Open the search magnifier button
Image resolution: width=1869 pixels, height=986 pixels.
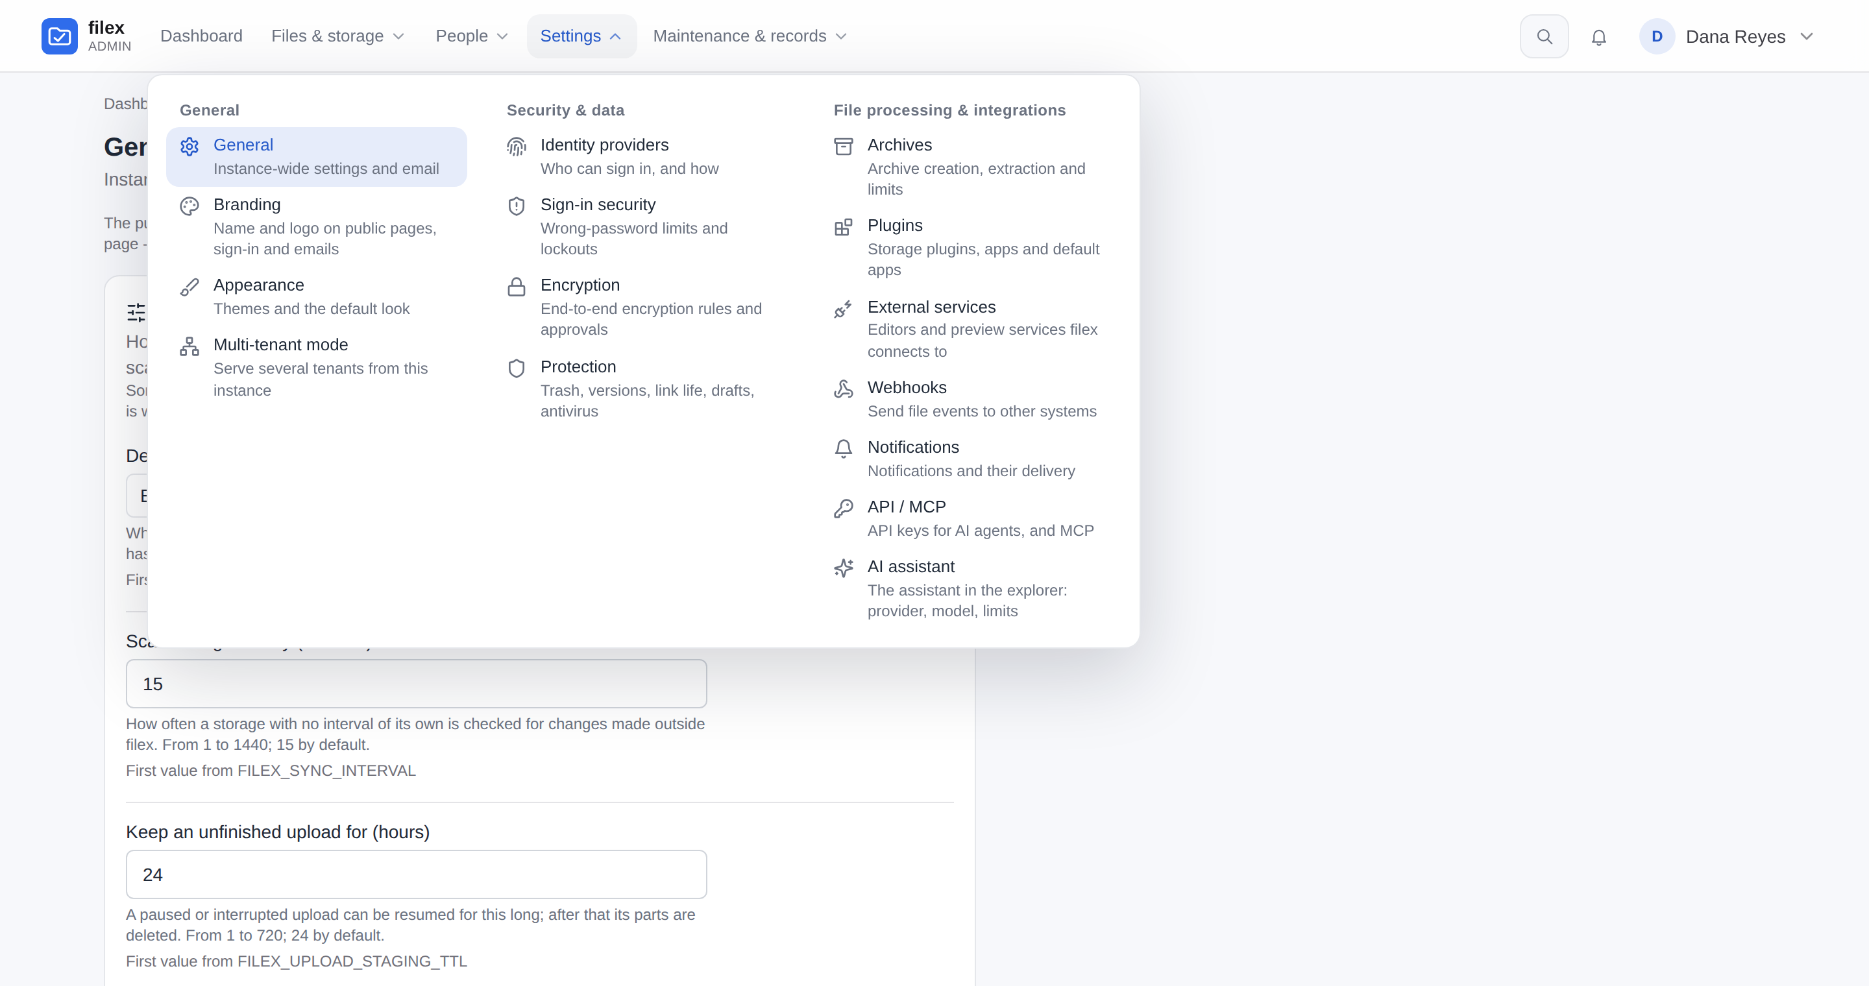[x=1544, y=36]
